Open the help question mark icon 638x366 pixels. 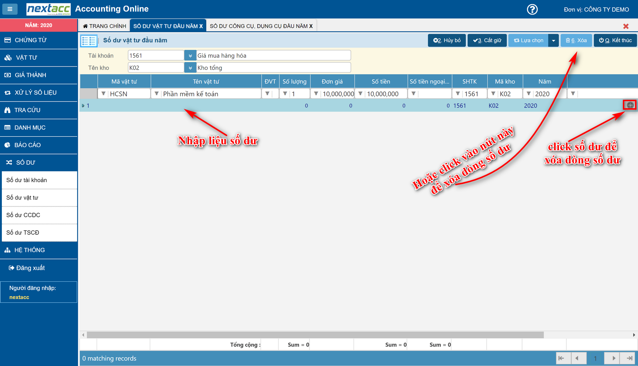pyautogui.click(x=532, y=9)
